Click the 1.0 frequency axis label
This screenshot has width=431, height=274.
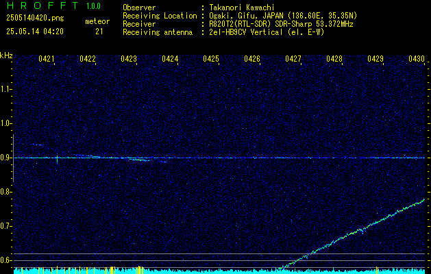point(5,123)
